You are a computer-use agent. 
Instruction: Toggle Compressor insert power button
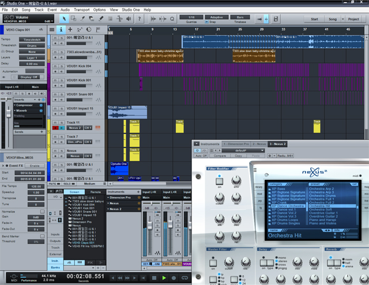tap(41, 105)
